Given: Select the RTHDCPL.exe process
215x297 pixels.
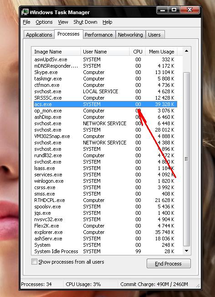Looking at the screenshot, I should coord(104,200).
